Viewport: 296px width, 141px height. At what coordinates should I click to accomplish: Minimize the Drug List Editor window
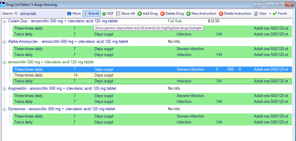[x=270, y=5]
